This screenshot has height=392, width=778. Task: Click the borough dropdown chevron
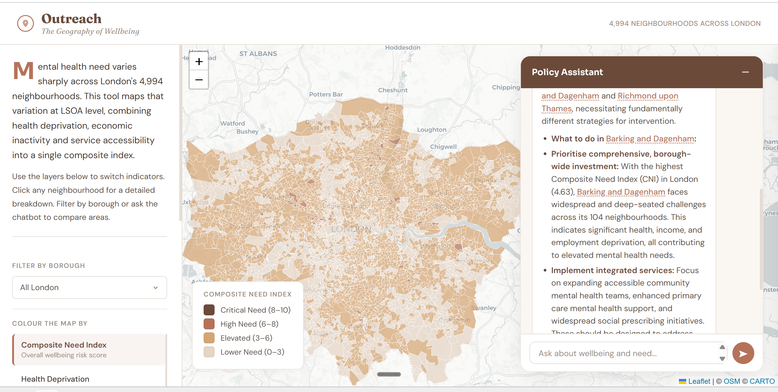156,288
